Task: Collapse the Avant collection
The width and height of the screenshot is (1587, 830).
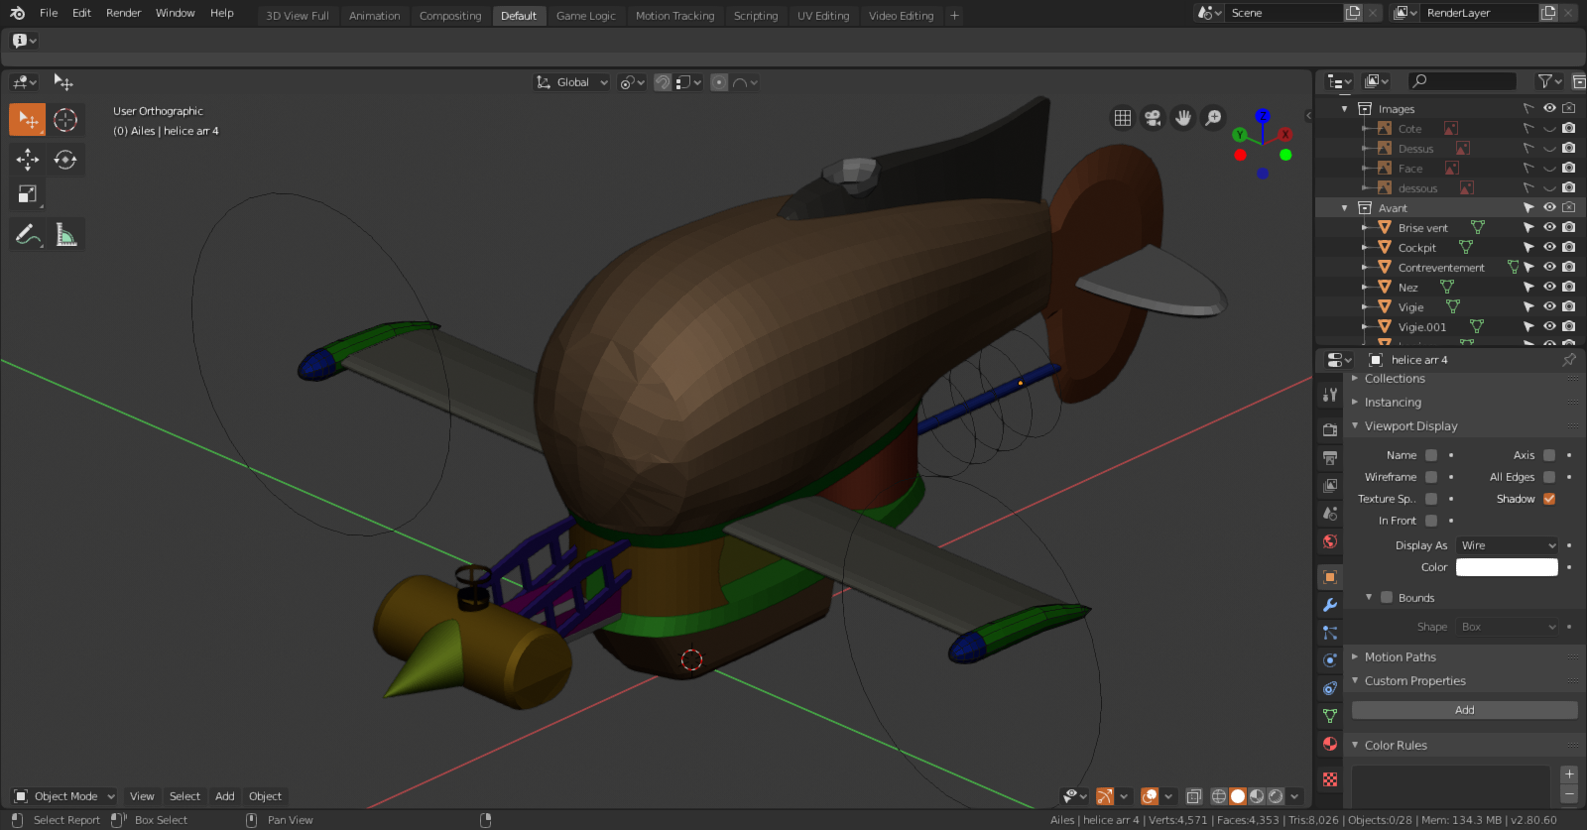Action: click(x=1345, y=208)
